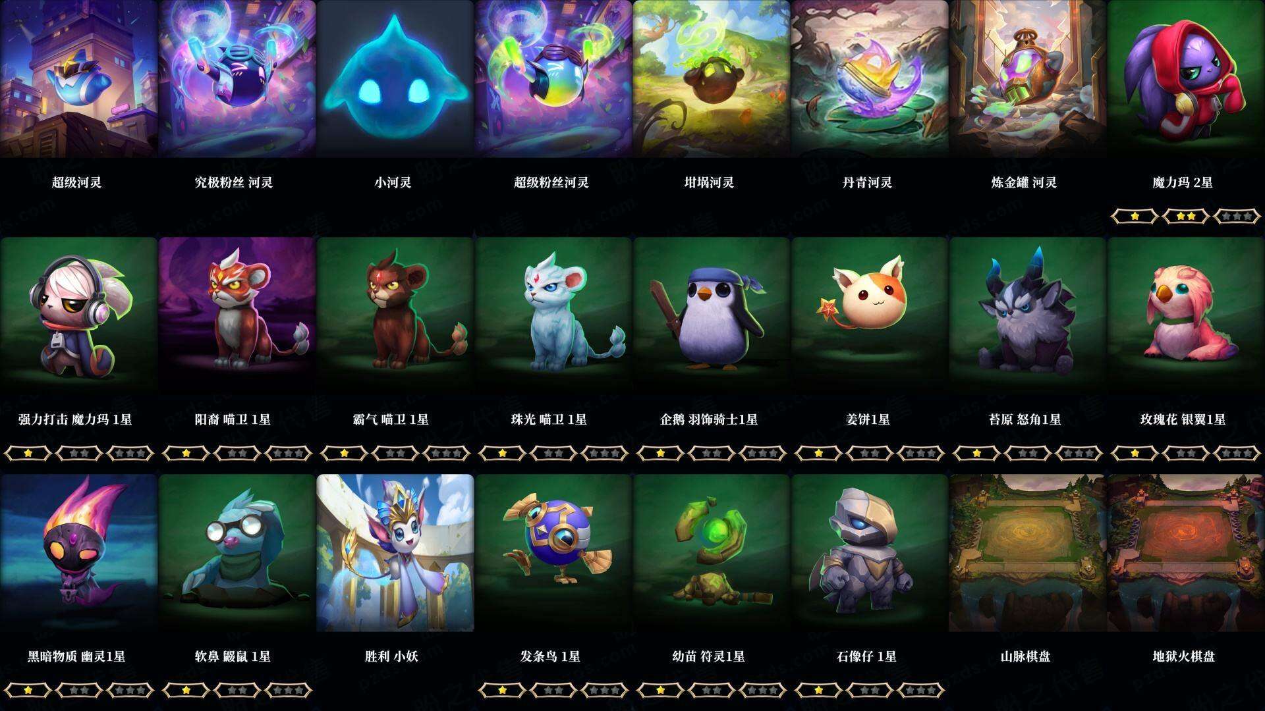
Task: Pick the 炼金罐 河灵 image
Action: (x=1027, y=79)
